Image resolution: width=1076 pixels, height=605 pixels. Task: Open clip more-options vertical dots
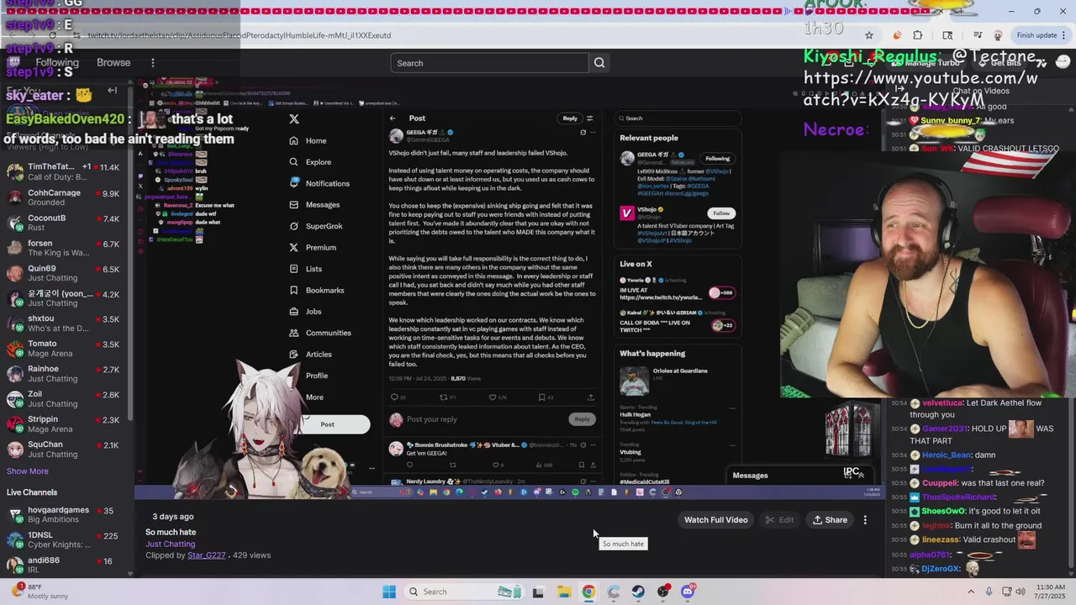click(x=865, y=520)
